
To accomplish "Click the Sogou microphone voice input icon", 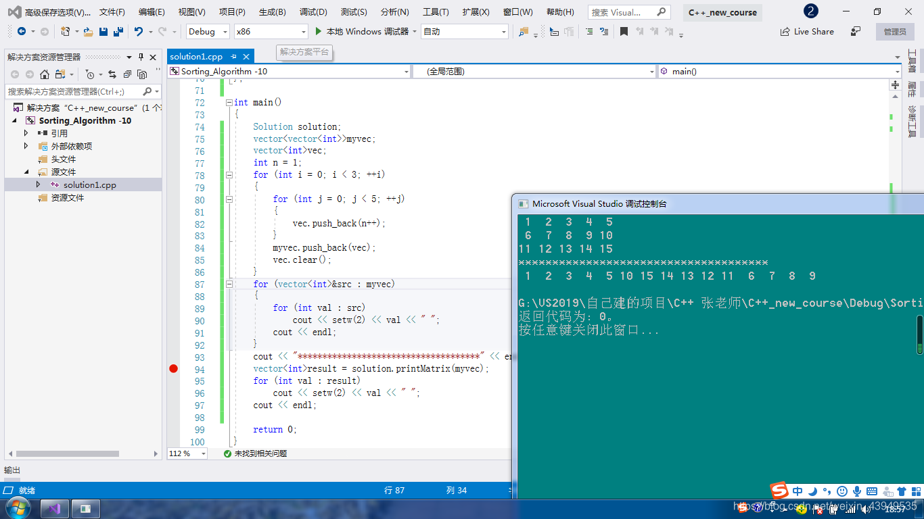I will click(x=857, y=491).
